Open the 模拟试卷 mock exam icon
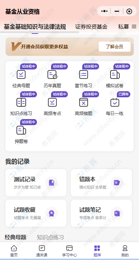Viewport: 139px width, 260px height. tap(115, 74)
